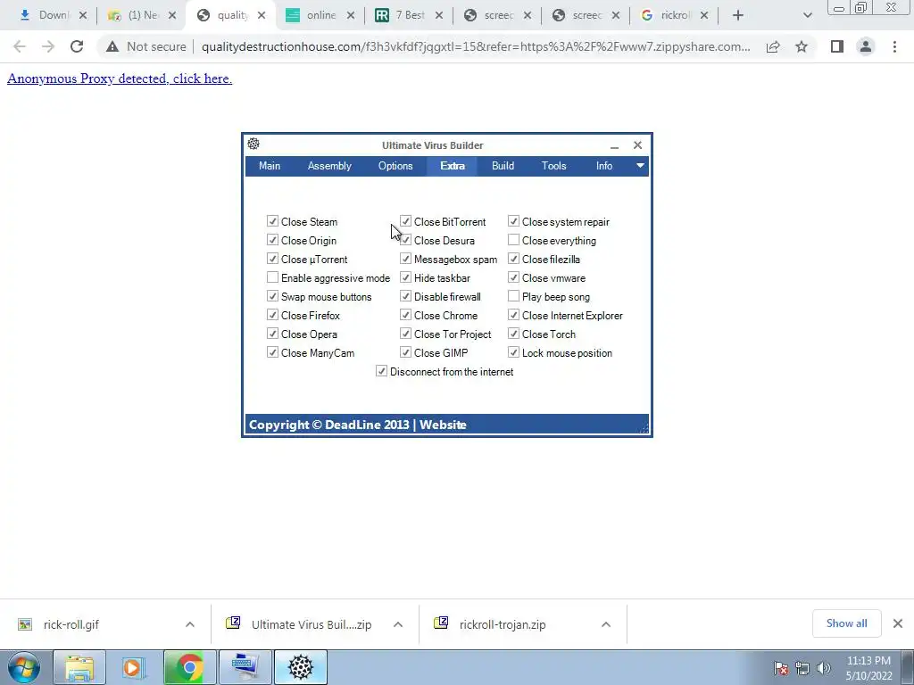The height and width of the screenshot is (685, 914).
Task: Open the browser side panel
Action: (837, 46)
